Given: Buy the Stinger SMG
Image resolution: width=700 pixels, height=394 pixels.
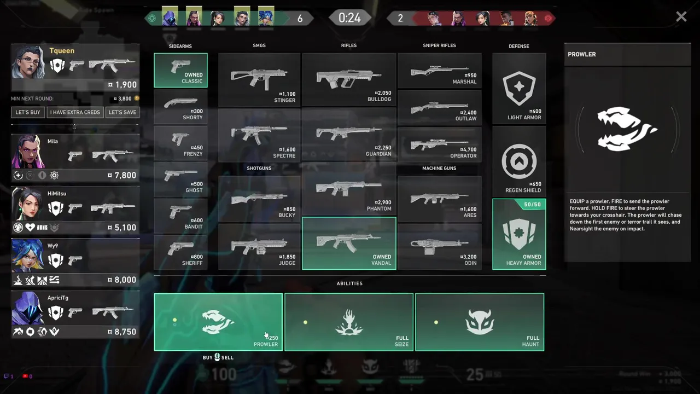Looking at the screenshot, I should click(x=259, y=79).
